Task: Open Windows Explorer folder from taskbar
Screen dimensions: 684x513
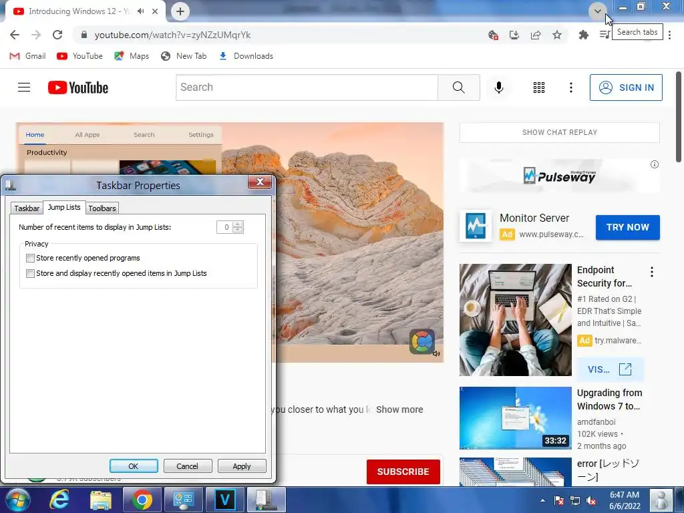Action: coord(101,500)
